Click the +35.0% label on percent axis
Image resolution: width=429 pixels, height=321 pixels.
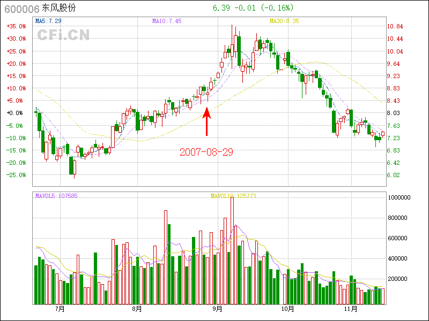pyautogui.click(x=17, y=26)
